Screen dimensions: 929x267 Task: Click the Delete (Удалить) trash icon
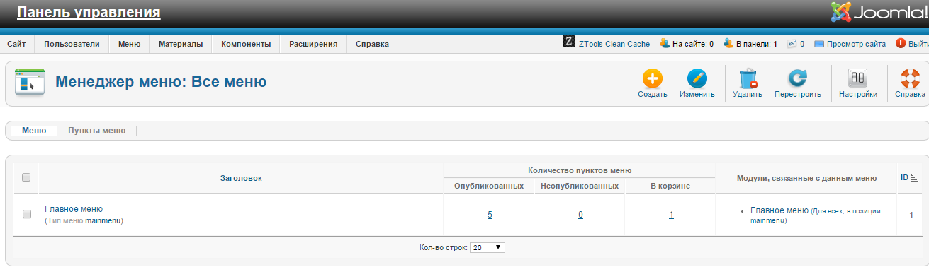coord(748,78)
